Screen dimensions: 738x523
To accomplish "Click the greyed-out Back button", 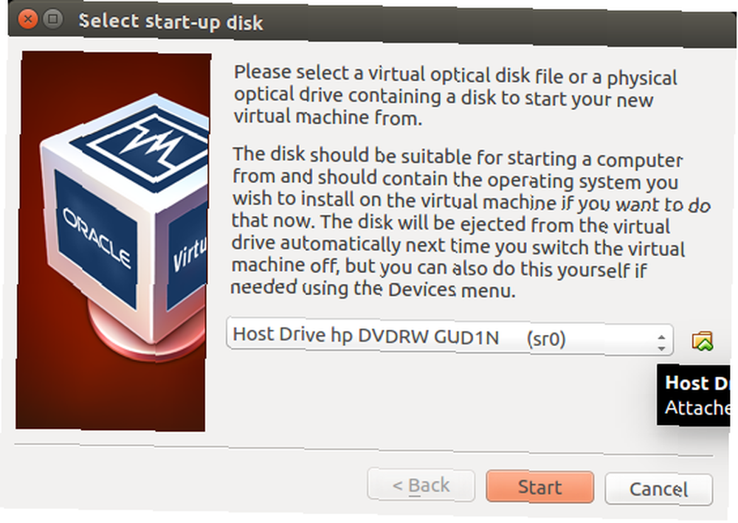I will pyautogui.click(x=421, y=485).
